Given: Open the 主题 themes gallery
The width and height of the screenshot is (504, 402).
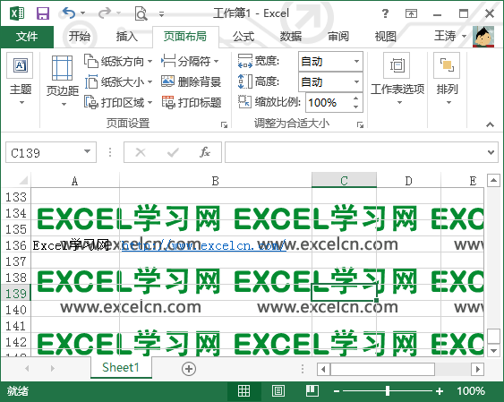Looking at the screenshot, I should (x=21, y=80).
